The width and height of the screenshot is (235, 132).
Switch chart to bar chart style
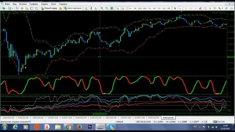[86, 8]
